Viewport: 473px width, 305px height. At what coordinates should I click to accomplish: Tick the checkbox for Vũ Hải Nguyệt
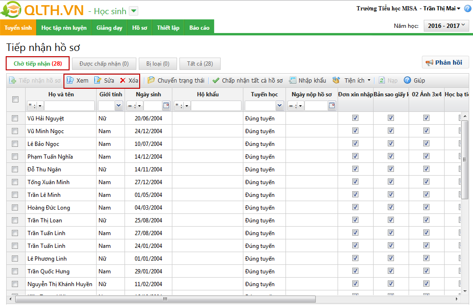(15, 119)
